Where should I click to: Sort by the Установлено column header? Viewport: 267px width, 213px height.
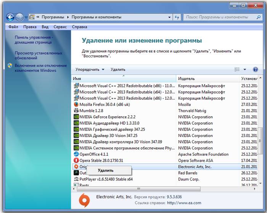[249, 78]
